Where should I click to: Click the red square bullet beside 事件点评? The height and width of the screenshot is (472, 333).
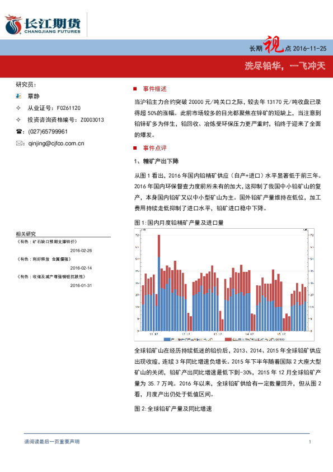pos(135,148)
